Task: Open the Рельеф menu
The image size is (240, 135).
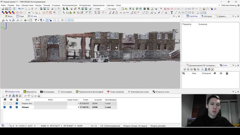Action: tap(46, 5)
